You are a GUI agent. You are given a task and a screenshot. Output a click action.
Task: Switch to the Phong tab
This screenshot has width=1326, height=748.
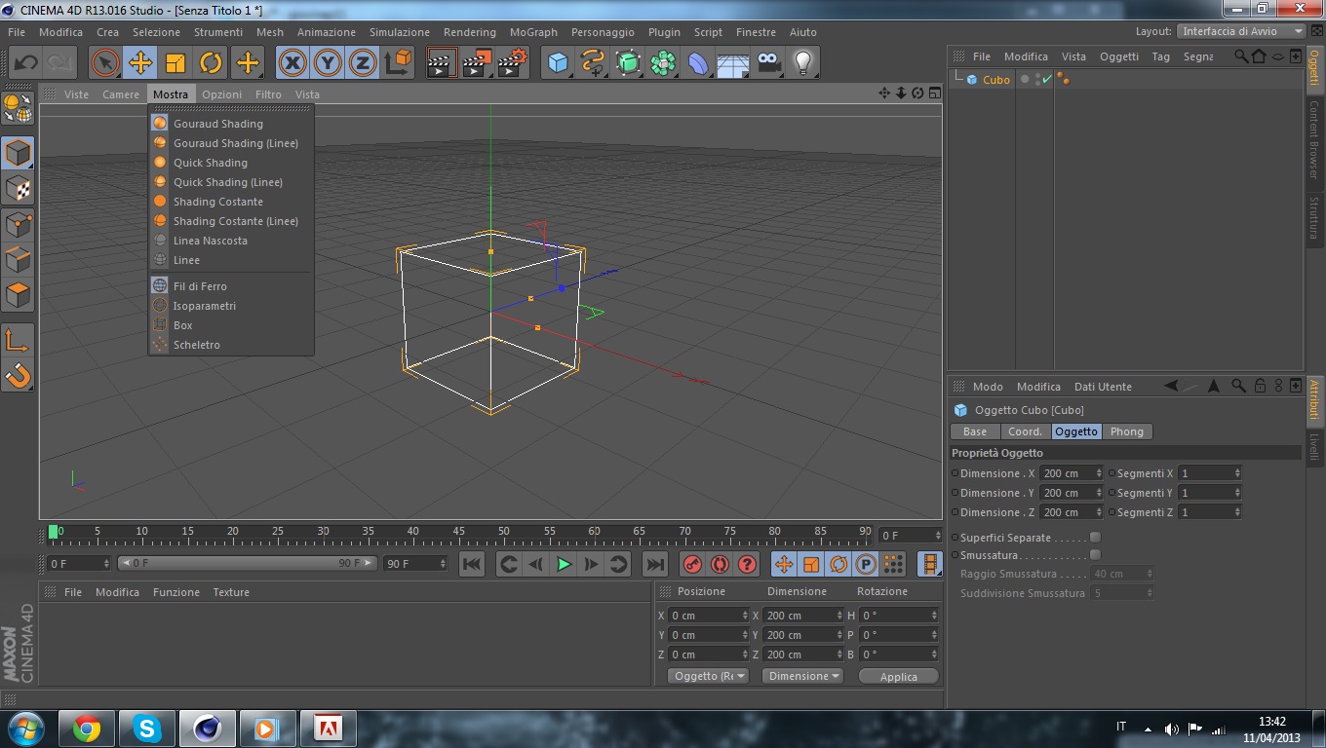click(x=1126, y=431)
